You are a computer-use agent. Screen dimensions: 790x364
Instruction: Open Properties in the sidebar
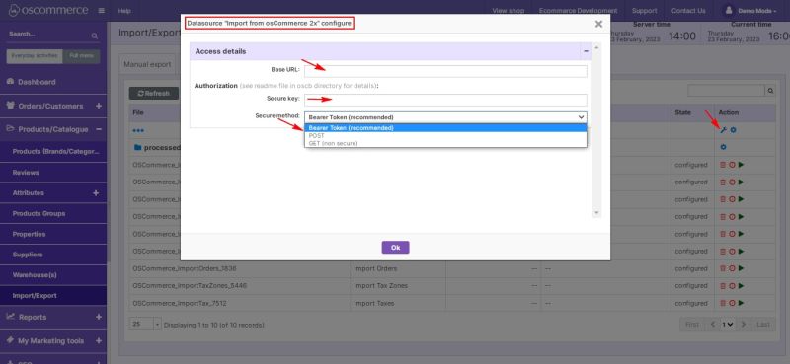(29, 234)
